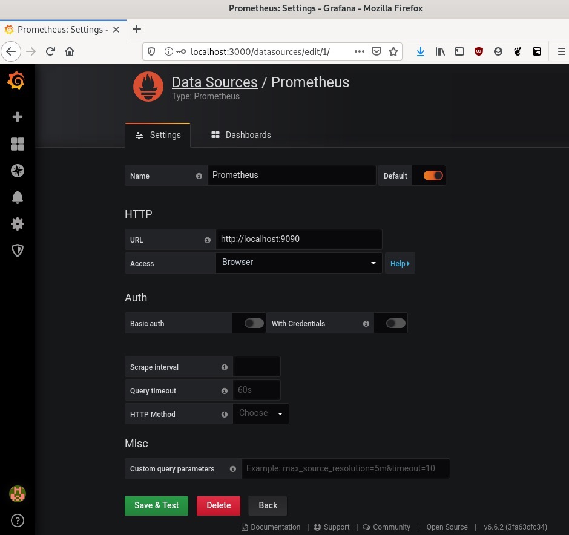The height and width of the screenshot is (535, 569).
Task: Open the Open Source footer link
Action: (x=447, y=527)
